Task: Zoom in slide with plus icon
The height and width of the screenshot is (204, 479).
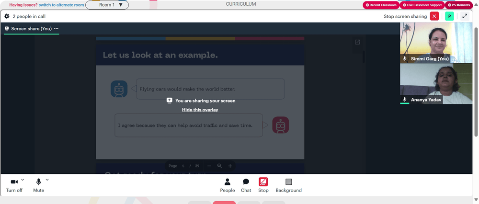Action: coord(230,166)
